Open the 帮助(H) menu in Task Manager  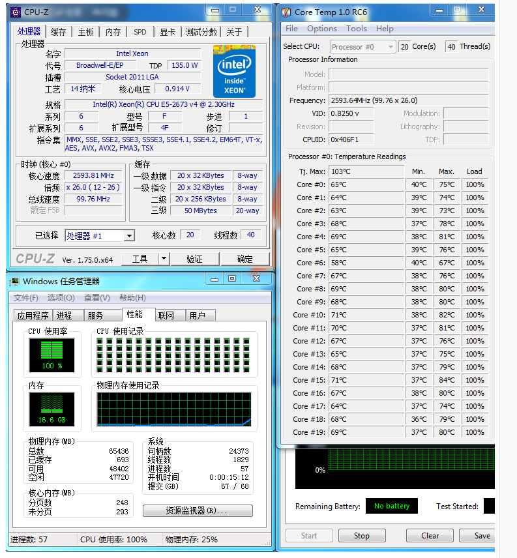click(x=132, y=298)
